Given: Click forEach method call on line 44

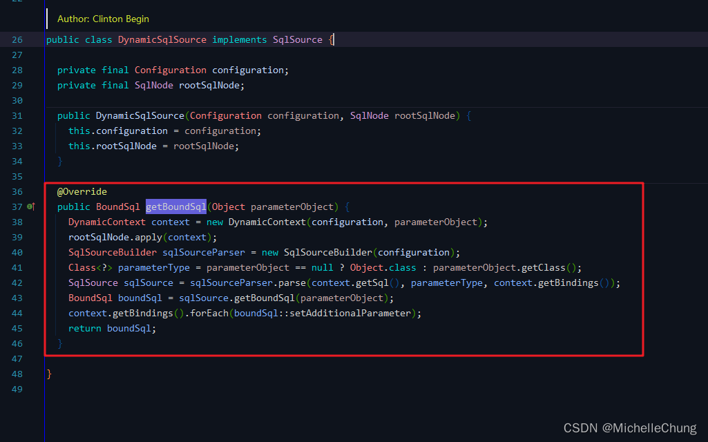Looking at the screenshot, I should point(209,314).
